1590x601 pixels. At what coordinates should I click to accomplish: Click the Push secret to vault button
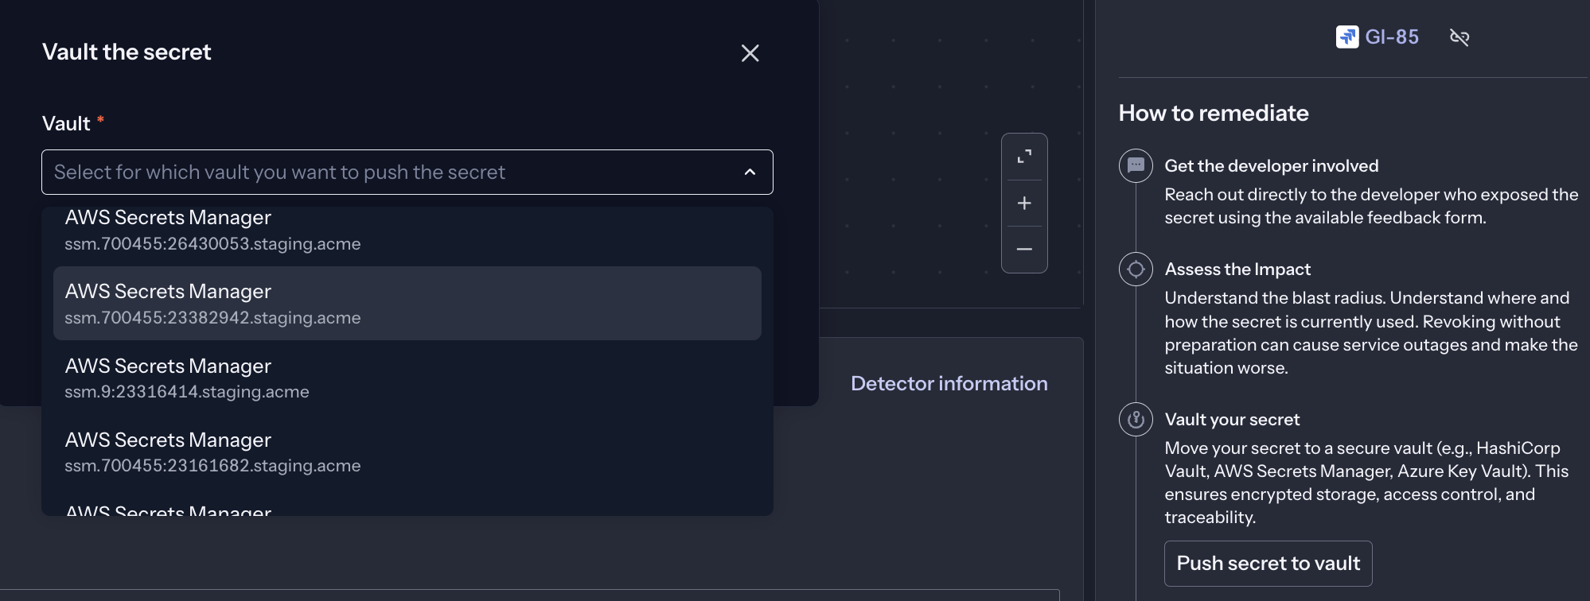click(1268, 563)
